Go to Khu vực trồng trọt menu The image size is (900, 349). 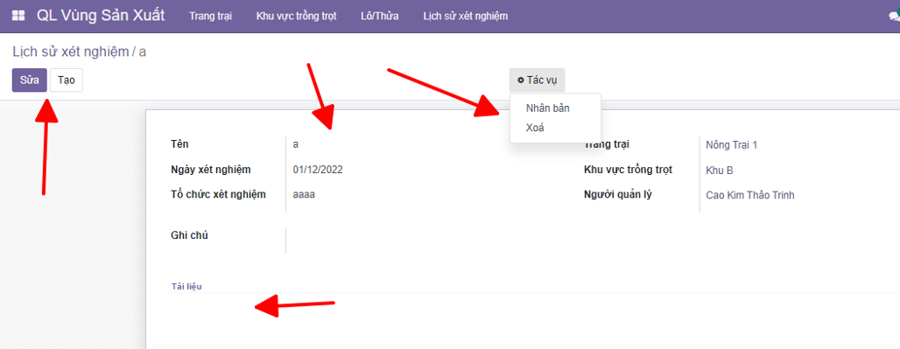(x=296, y=16)
